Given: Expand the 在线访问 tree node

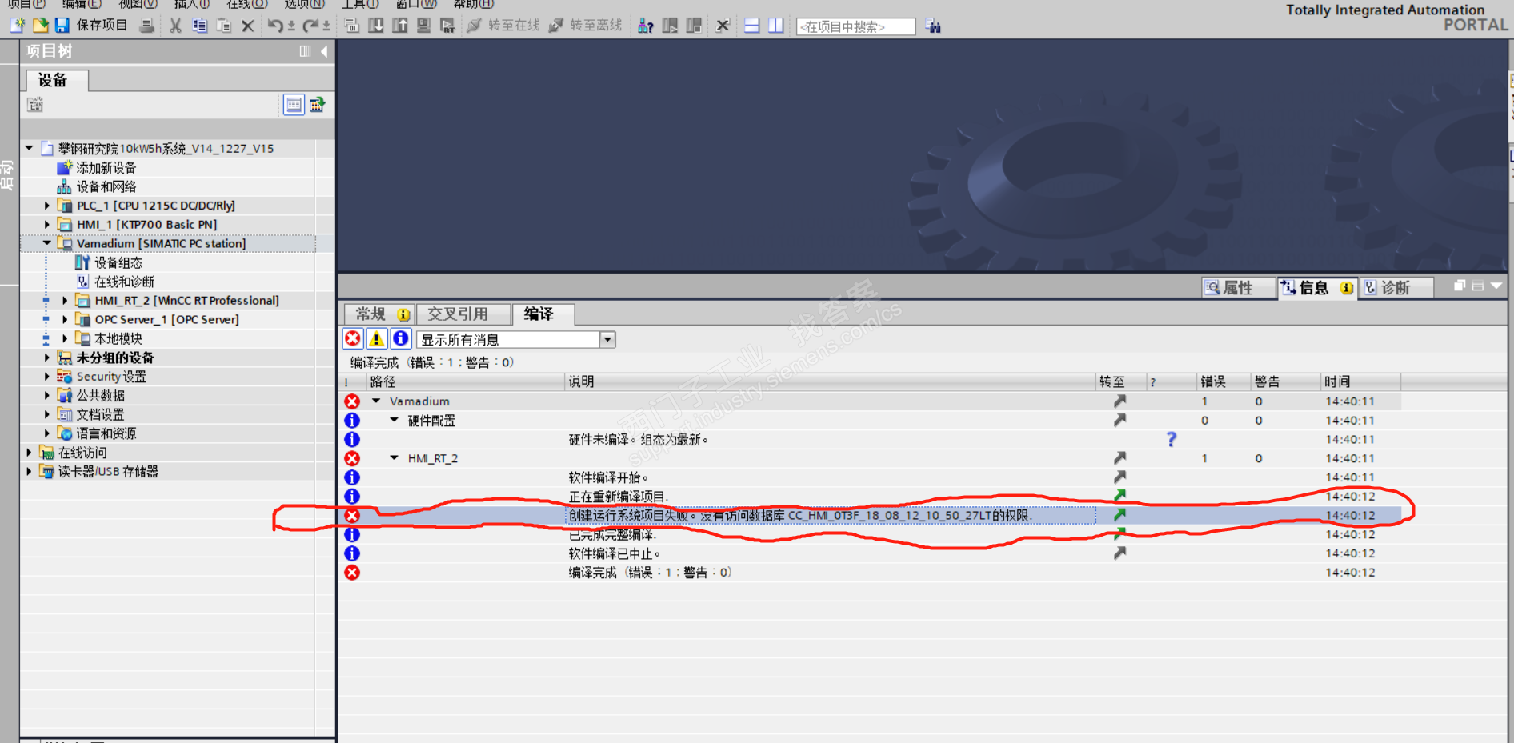Looking at the screenshot, I should 29,453.
